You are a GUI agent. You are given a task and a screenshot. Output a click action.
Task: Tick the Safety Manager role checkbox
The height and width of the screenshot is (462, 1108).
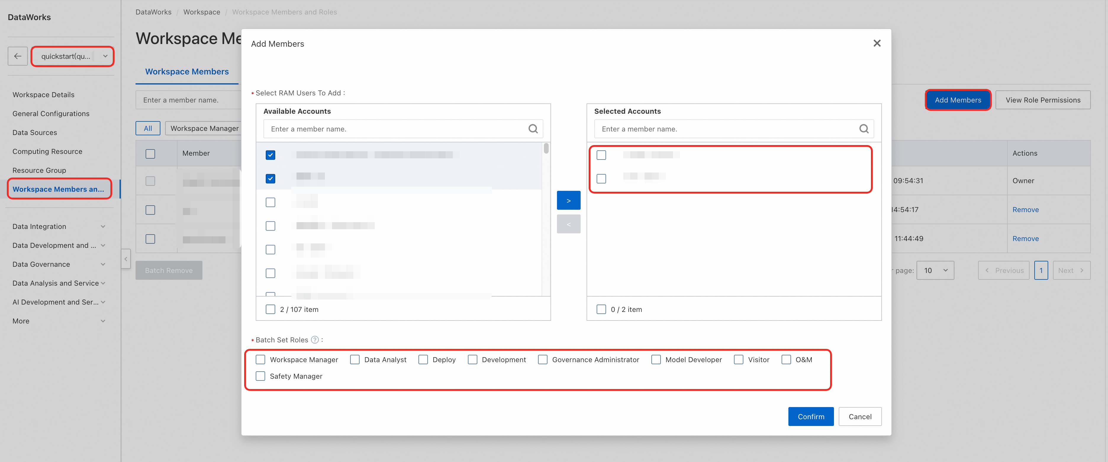pyautogui.click(x=261, y=376)
